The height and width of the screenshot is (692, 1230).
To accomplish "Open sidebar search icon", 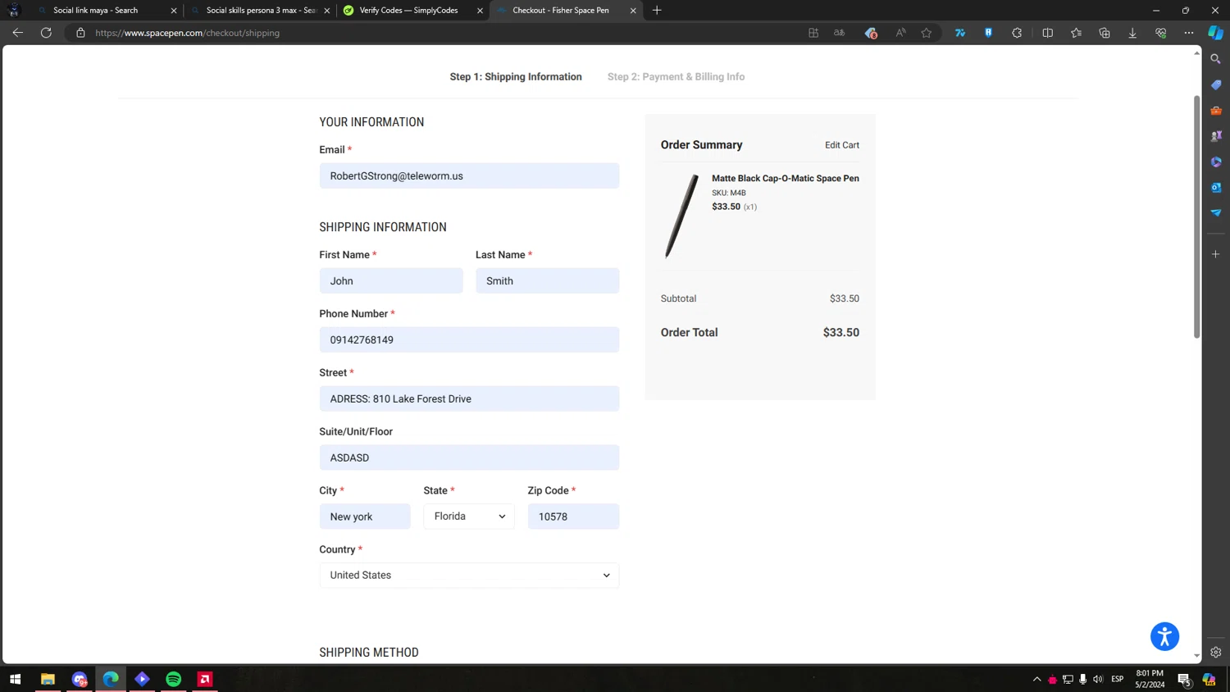I will tap(1216, 59).
